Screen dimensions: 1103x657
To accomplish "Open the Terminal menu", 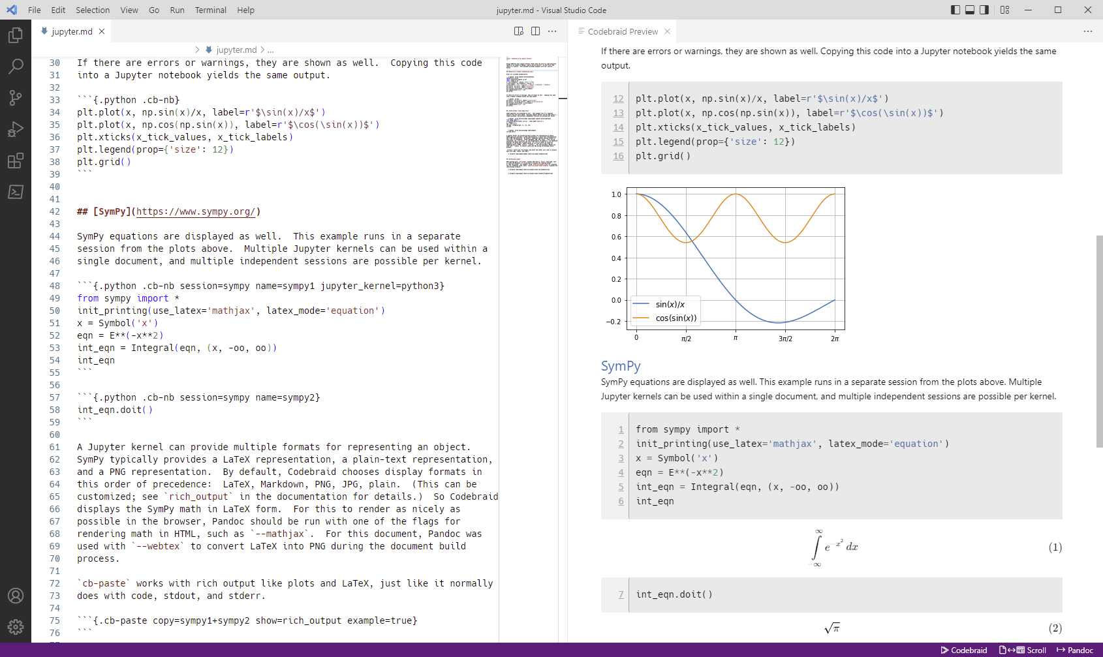I will [x=211, y=10].
